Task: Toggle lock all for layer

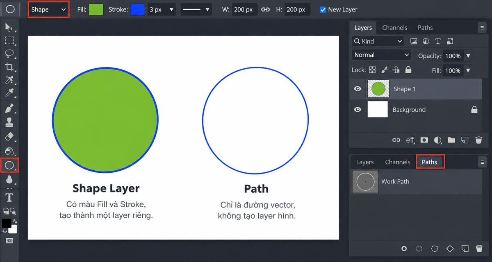Action: pyautogui.click(x=408, y=70)
